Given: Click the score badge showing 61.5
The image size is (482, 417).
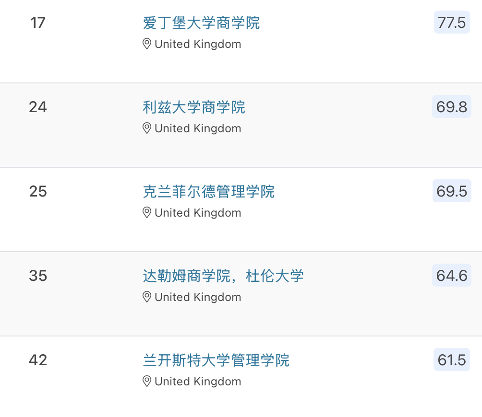Looking at the screenshot, I should [x=451, y=360].
